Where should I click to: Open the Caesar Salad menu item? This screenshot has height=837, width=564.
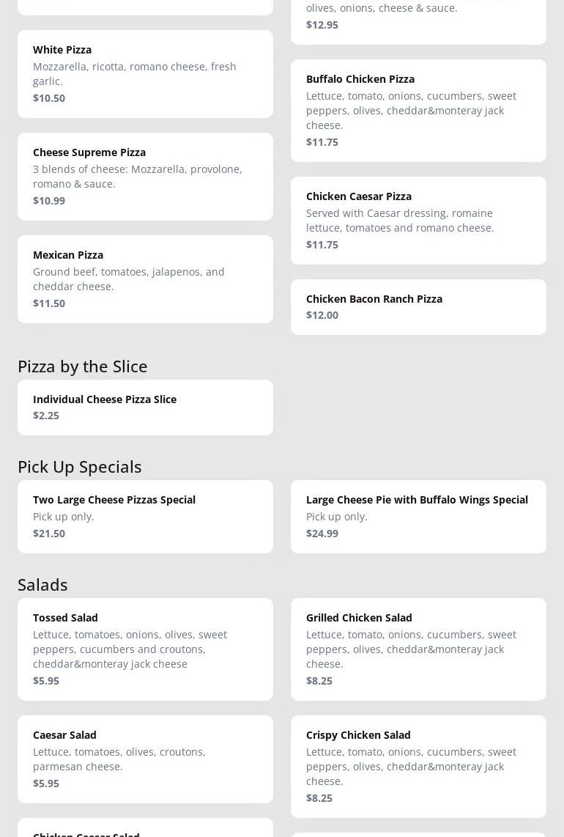click(145, 759)
